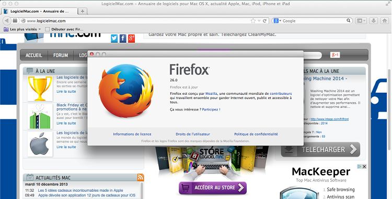Click the ACTUALITÉS MAC calendar icon
This screenshot has height=199, width=392.
[30, 177]
